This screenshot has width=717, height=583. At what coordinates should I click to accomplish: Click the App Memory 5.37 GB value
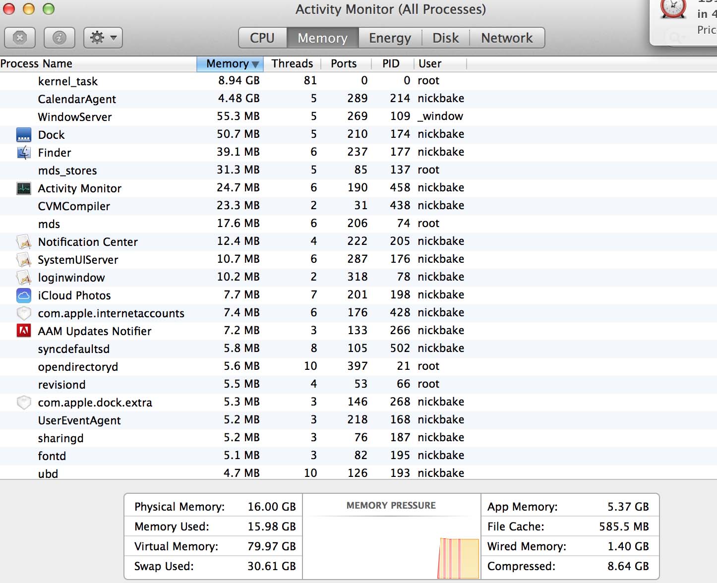[628, 507]
